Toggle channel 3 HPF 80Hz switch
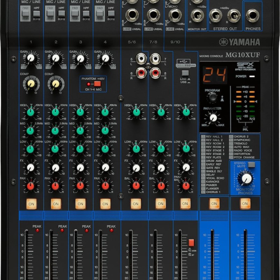The height and width of the screenshot is (280, 280). (x=86, y=14)
